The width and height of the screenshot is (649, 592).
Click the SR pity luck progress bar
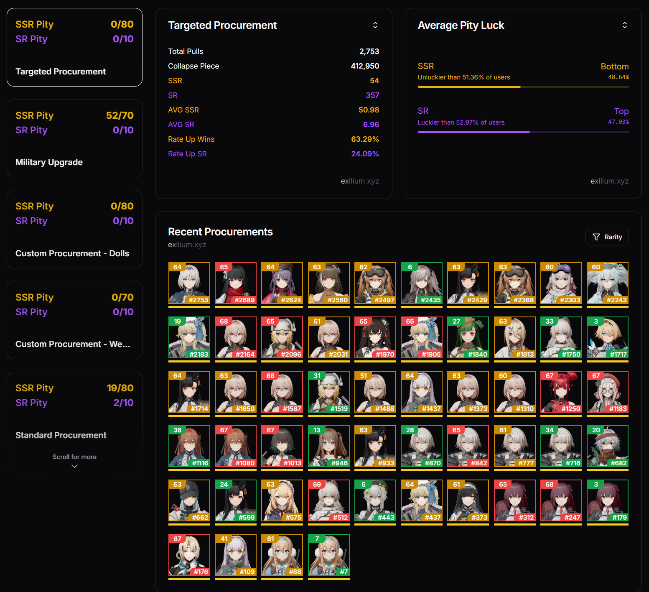523,132
